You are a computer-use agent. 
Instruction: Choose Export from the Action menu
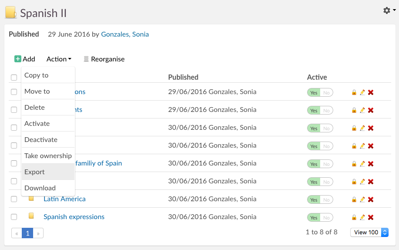[34, 172]
